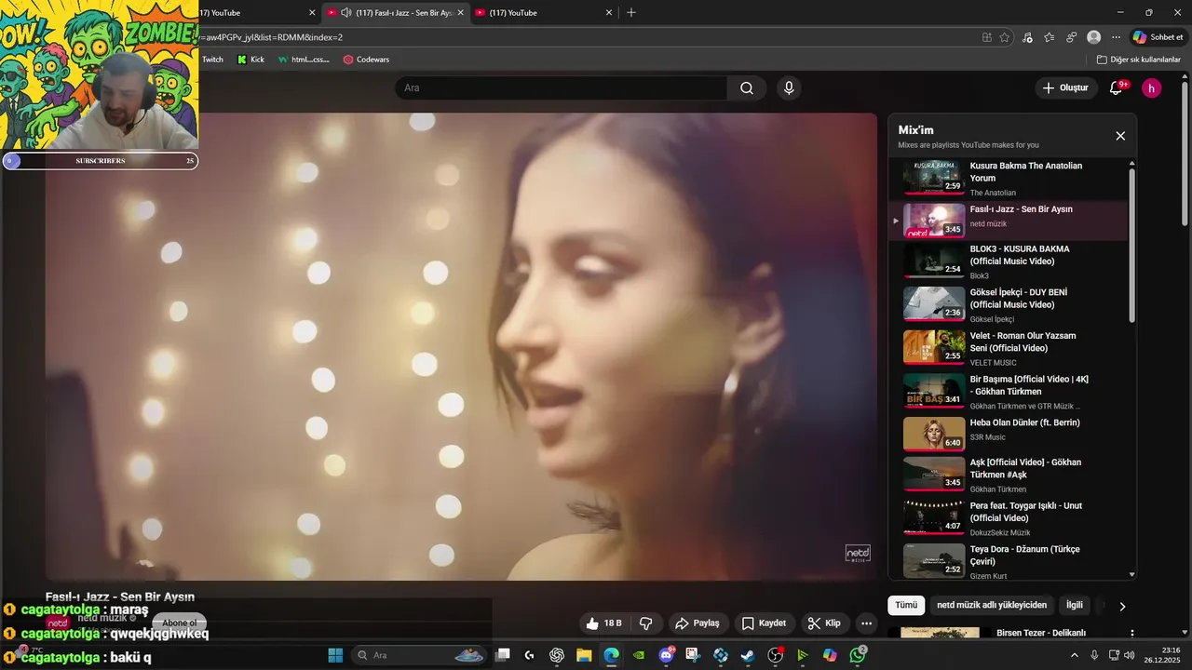1192x670 pixels.
Task: Select the Tümü filter chip
Action: click(x=906, y=605)
